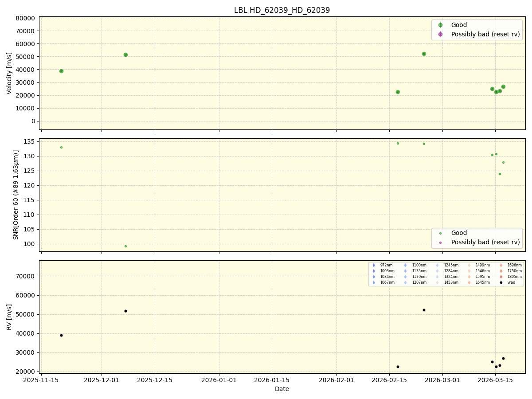
Task: Click the 1805nm legend entry
Action: (x=511, y=277)
